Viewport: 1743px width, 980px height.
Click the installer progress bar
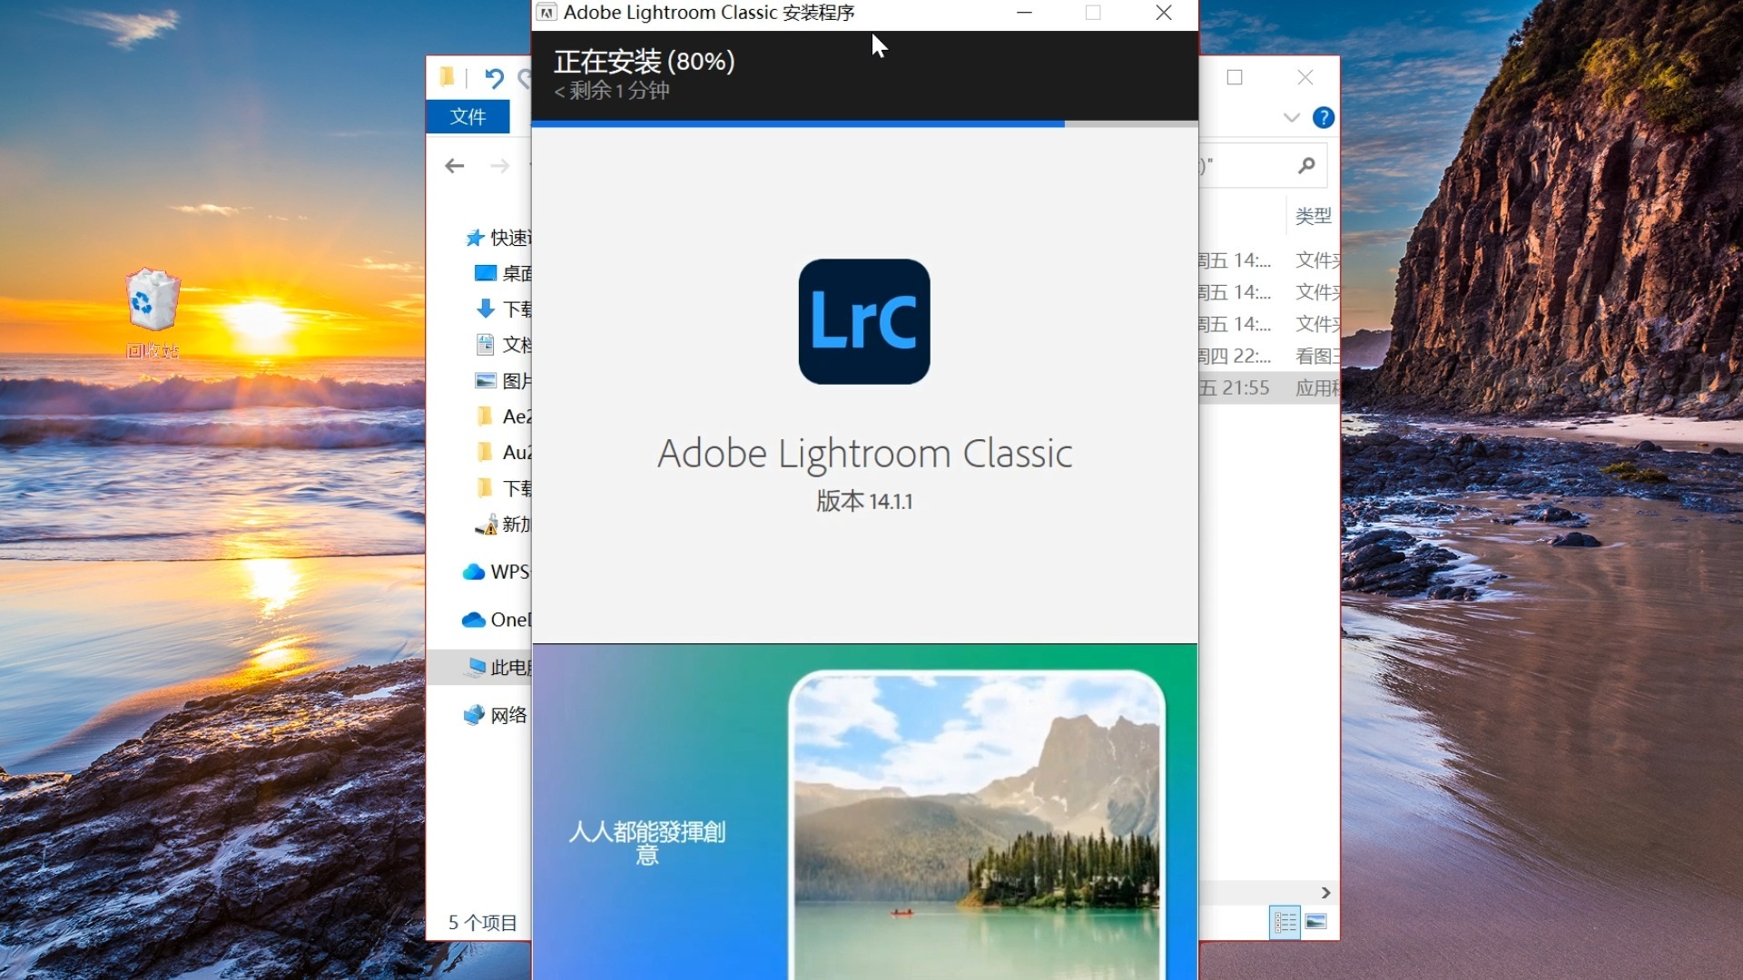click(864, 123)
